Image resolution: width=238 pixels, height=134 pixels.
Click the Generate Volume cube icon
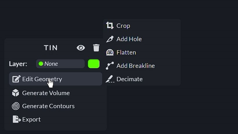coord(16,93)
